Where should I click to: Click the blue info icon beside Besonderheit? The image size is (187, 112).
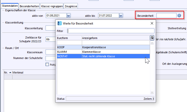point(179,16)
